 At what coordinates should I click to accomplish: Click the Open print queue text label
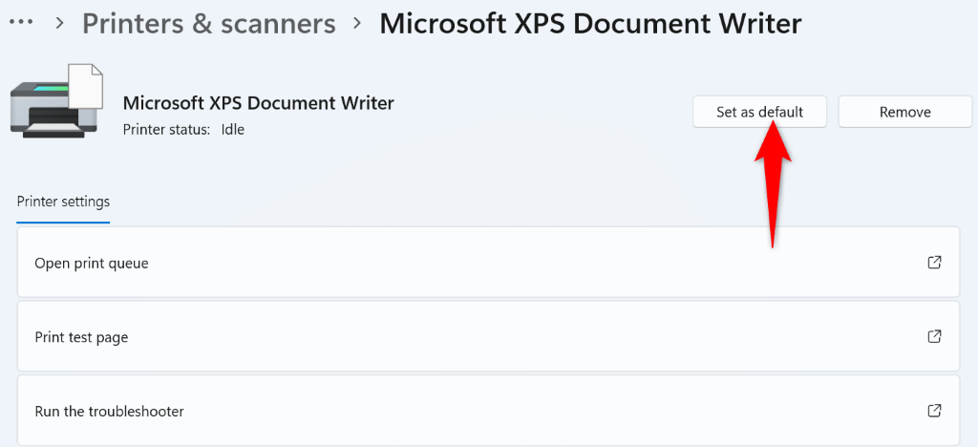click(x=92, y=263)
